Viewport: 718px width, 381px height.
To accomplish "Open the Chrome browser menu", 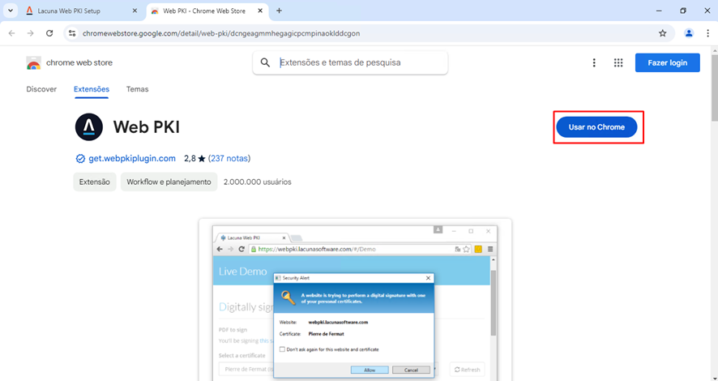I will 707,33.
